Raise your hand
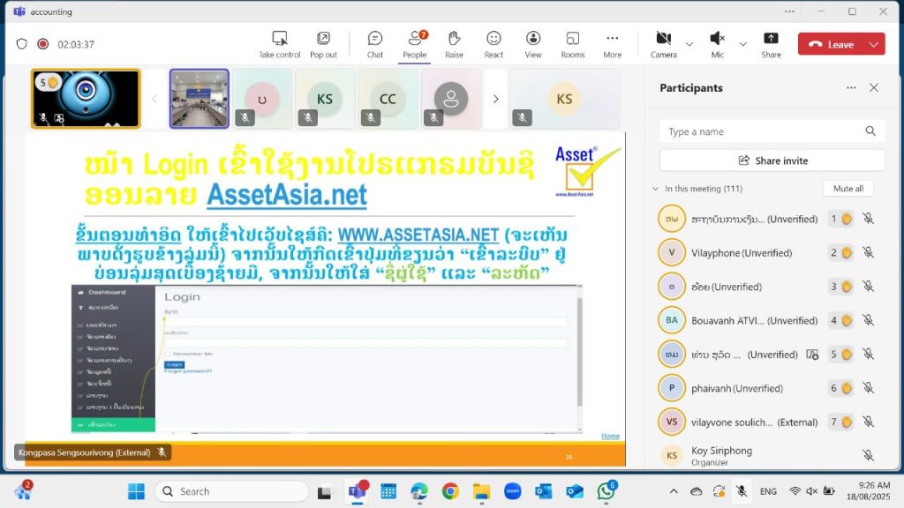Image resolution: width=904 pixels, height=508 pixels. (x=454, y=44)
